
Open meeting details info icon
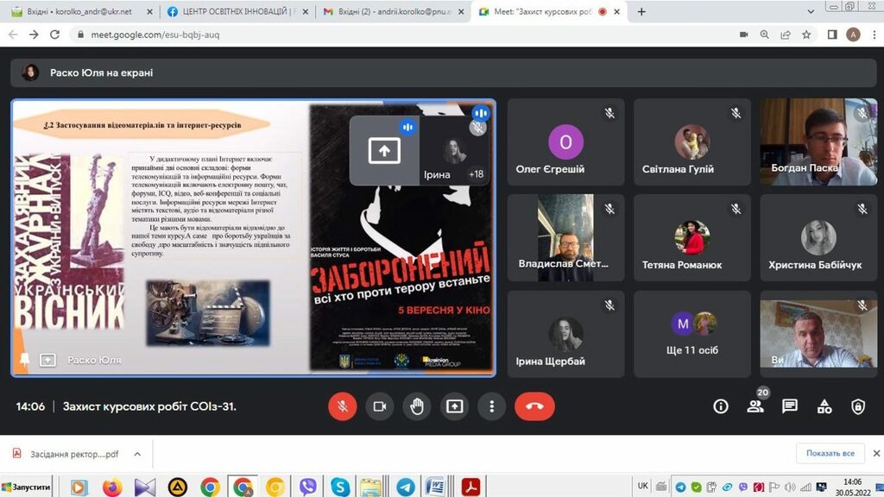(x=721, y=406)
